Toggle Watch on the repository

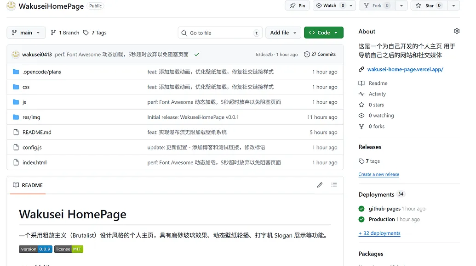pyautogui.click(x=330, y=6)
